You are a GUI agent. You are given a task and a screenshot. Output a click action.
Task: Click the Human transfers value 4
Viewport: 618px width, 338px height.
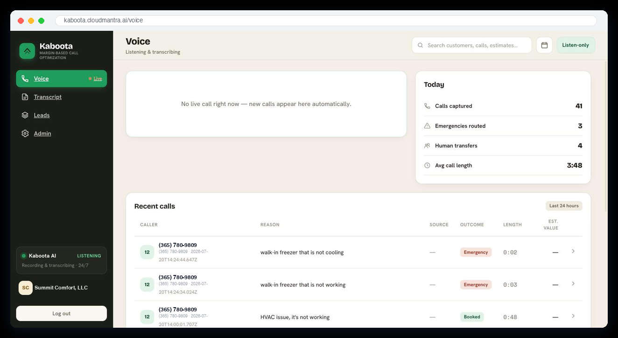click(x=580, y=146)
